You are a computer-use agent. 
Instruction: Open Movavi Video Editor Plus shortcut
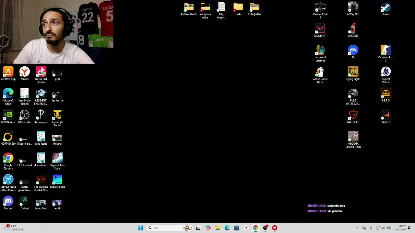click(x=8, y=183)
